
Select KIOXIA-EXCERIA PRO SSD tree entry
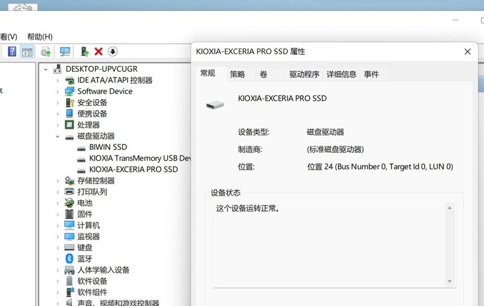(133, 169)
